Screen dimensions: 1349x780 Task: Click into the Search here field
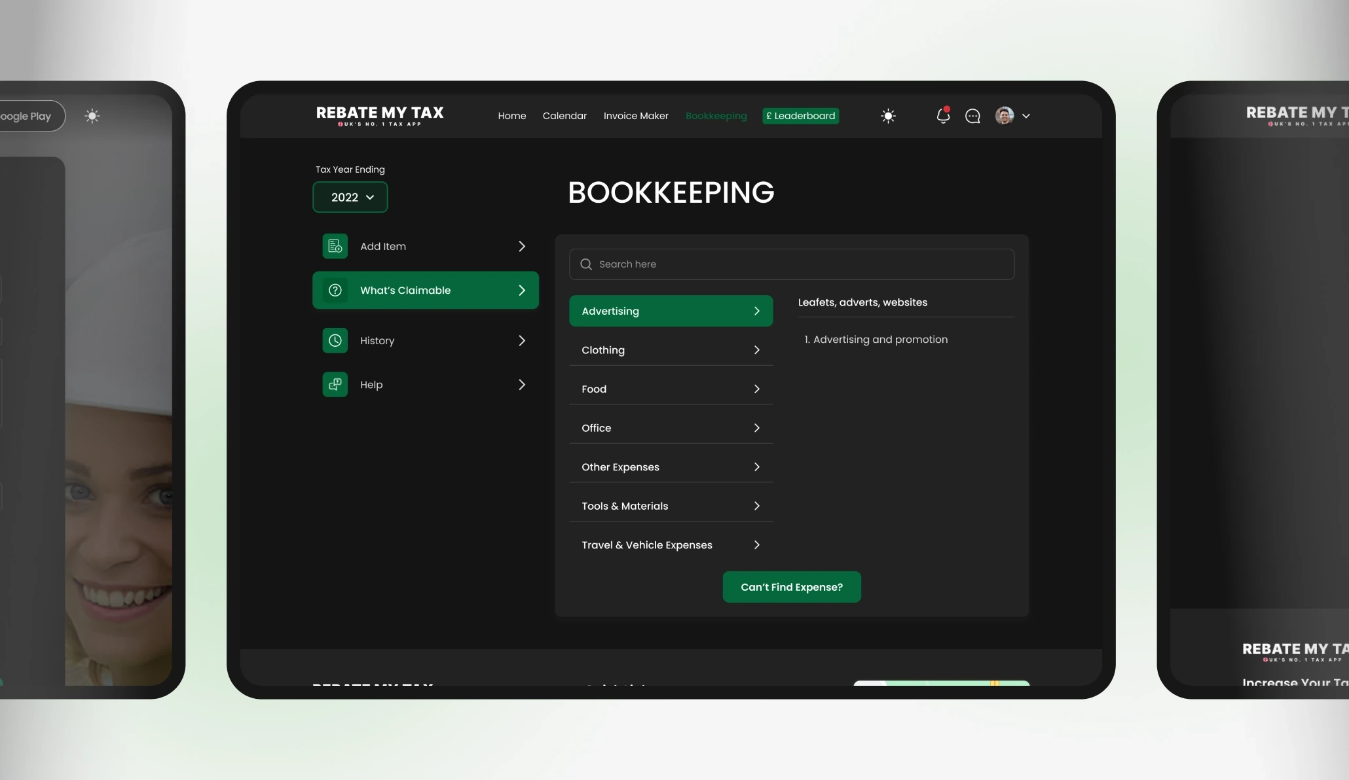tap(792, 264)
